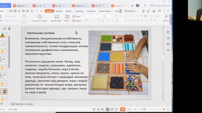Click the sensory board photo on slide
This screenshot has width=202, height=113.
click(x=118, y=63)
